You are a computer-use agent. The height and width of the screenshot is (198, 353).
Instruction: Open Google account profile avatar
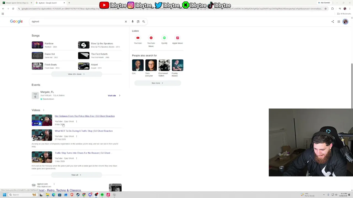tap(345, 21)
